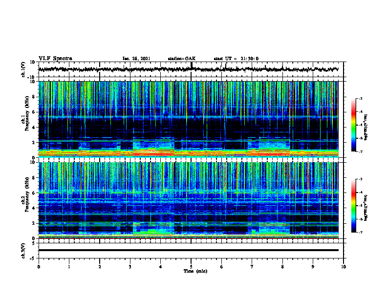Click the "VLF Spectra" plot title
387x299 pixels.
(x=55, y=59)
